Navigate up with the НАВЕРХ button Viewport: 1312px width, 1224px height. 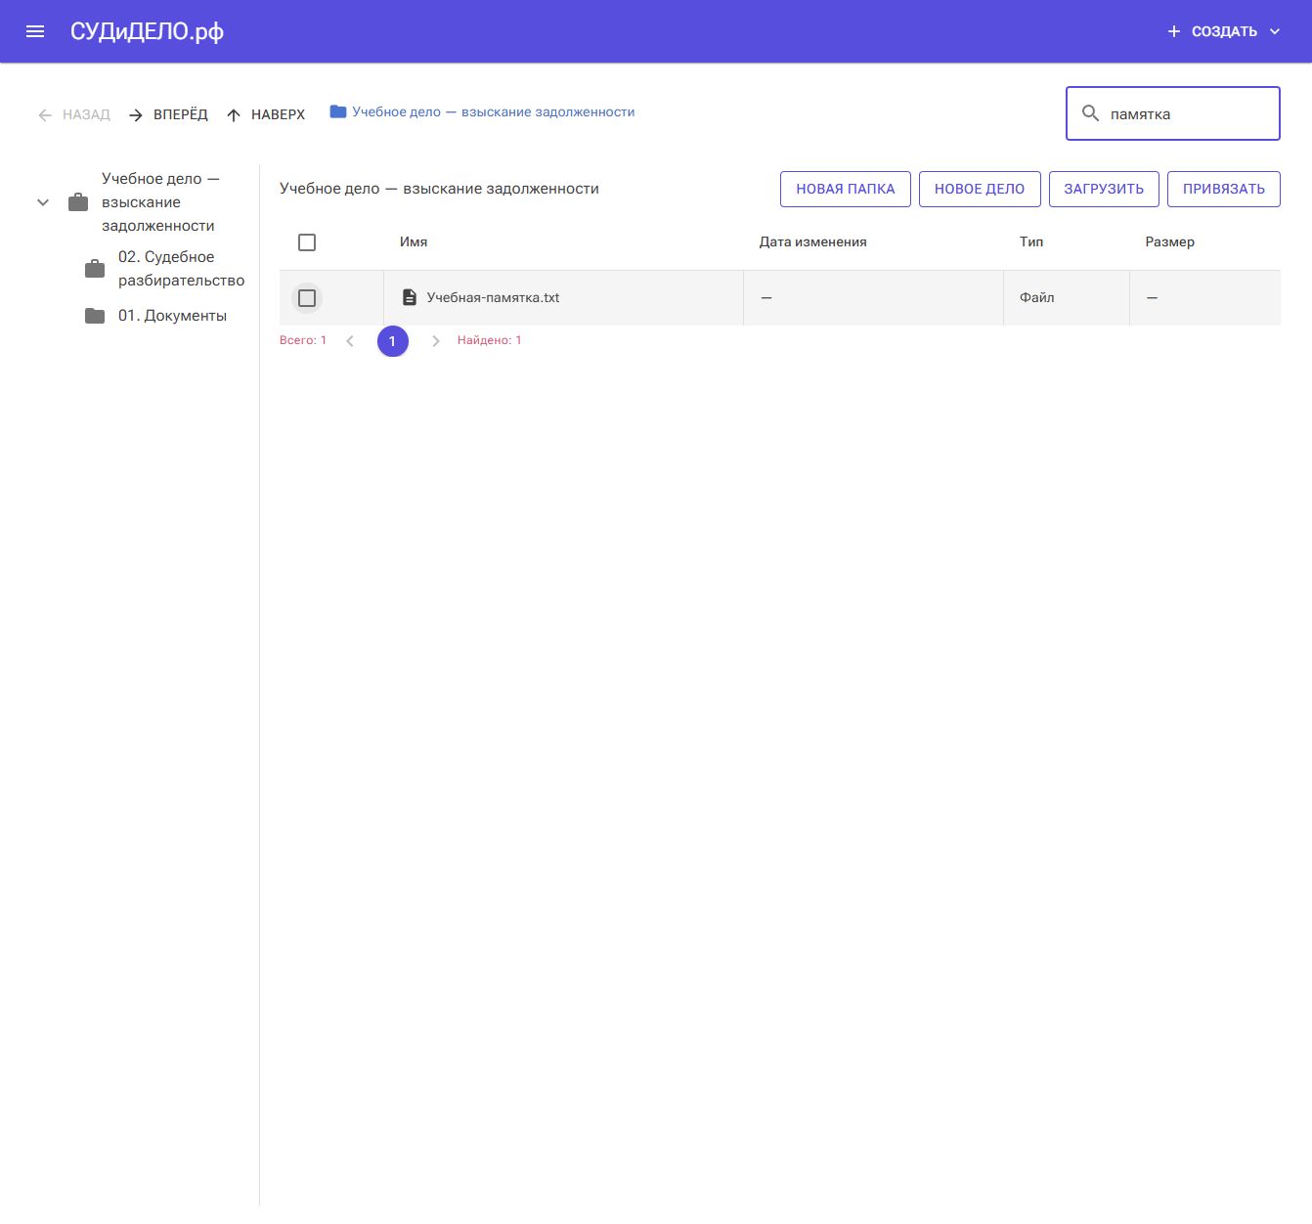tap(266, 114)
